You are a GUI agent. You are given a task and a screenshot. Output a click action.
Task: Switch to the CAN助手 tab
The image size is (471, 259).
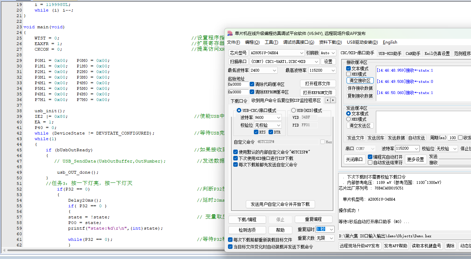(x=413, y=53)
